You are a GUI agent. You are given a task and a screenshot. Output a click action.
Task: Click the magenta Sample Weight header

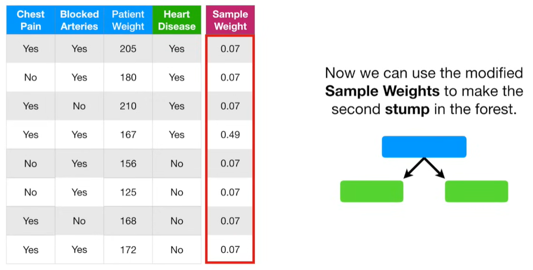(x=230, y=20)
